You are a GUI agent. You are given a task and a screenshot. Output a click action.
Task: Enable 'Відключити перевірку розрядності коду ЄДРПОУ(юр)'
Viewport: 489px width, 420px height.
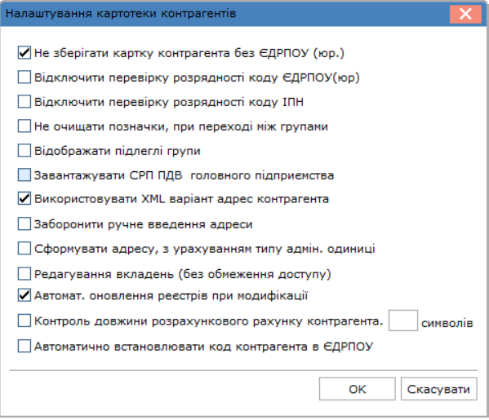coord(24,77)
